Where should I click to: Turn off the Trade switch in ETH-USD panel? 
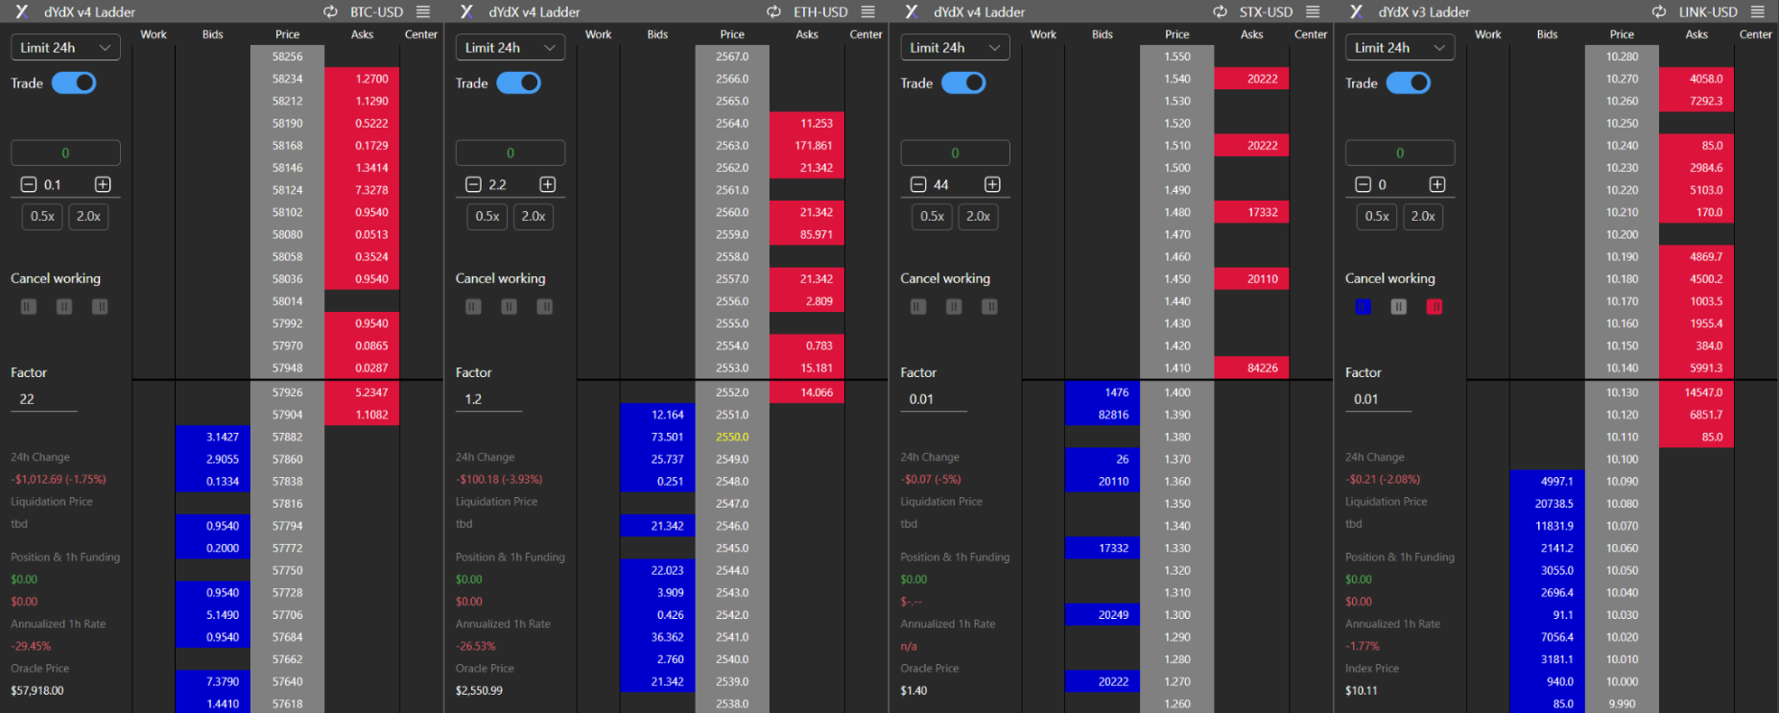[x=518, y=83]
